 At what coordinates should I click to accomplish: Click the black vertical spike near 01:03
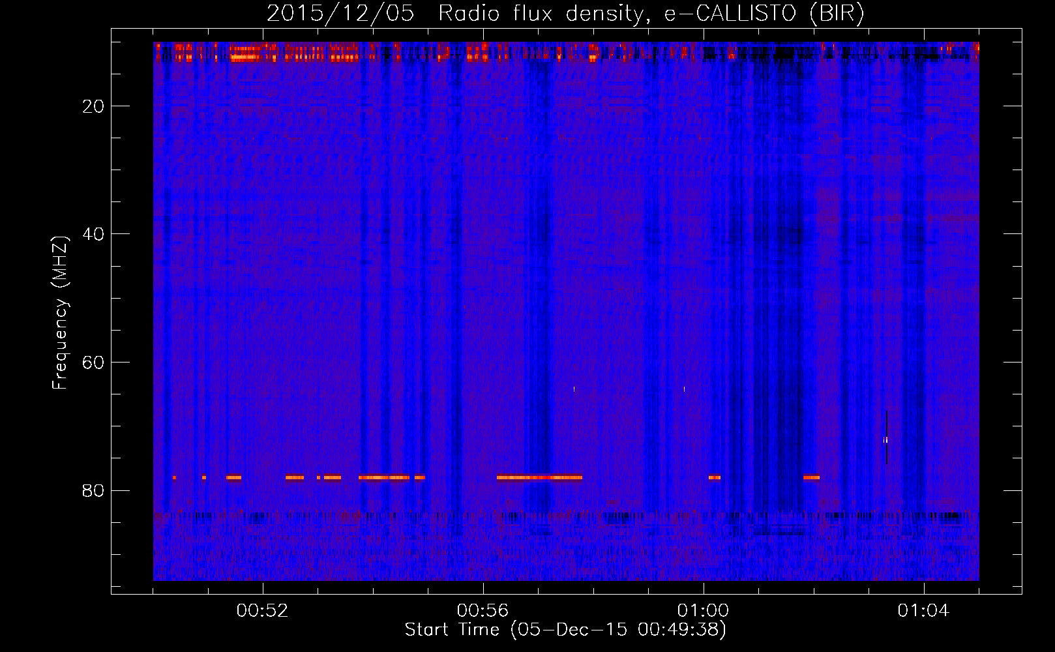click(887, 437)
